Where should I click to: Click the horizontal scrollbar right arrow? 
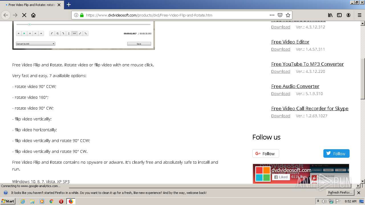pos(358,186)
